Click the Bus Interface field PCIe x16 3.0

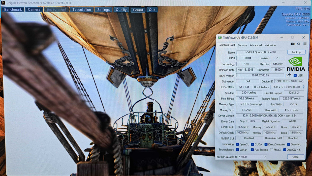tap(286, 87)
